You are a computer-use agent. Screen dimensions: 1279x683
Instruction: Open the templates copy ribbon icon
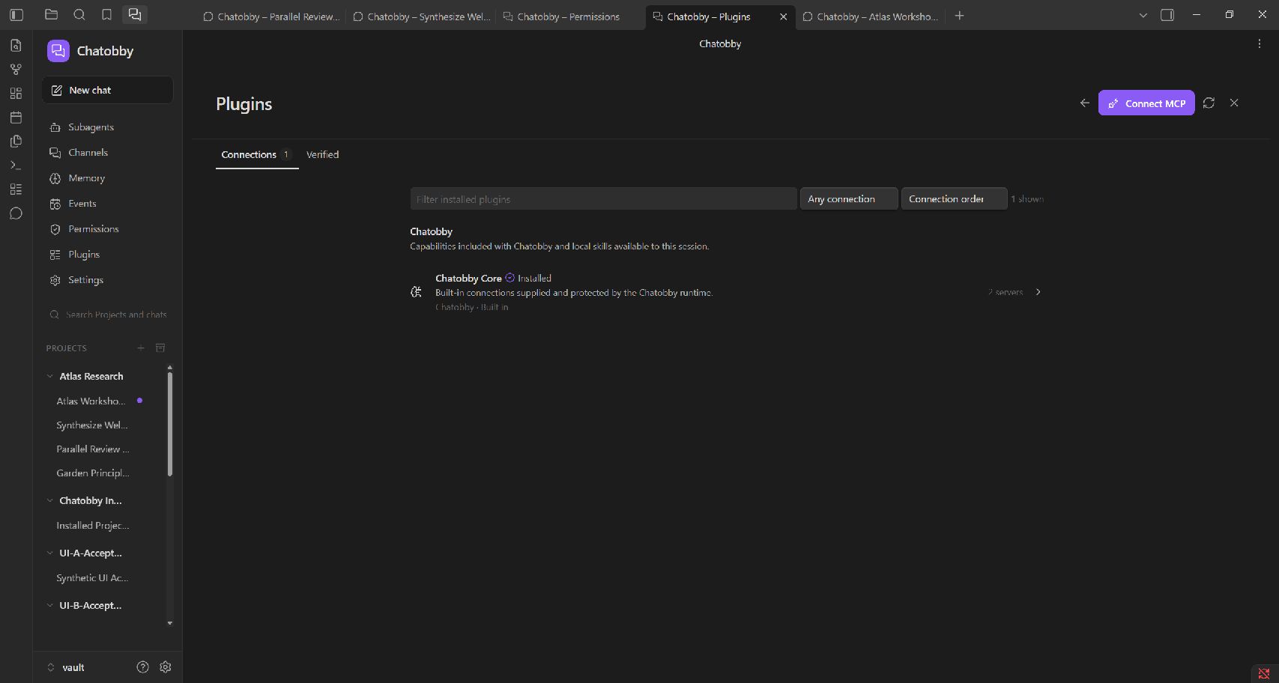click(x=16, y=142)
